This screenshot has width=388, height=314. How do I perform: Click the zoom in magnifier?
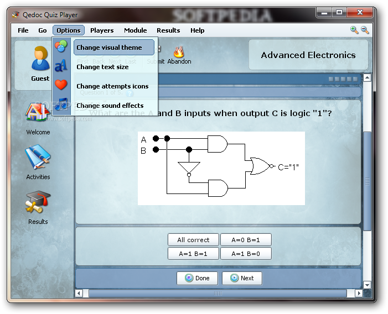pyautogui.click(x=354, y=30)
